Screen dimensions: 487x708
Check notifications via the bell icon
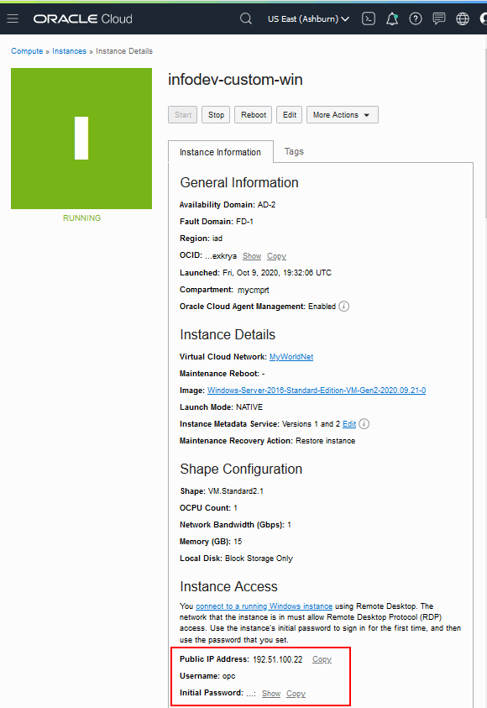[x=391, y=18]
